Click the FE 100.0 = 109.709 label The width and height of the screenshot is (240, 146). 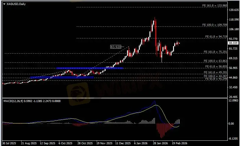[215, 25]
